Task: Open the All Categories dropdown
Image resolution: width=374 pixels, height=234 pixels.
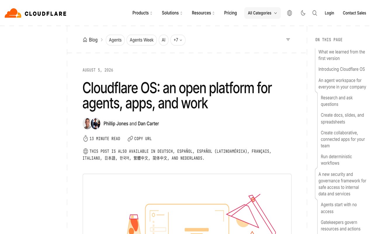Action: 262,13
